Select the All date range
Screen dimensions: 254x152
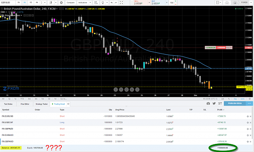pyautogui.click(x=3, y=99)
